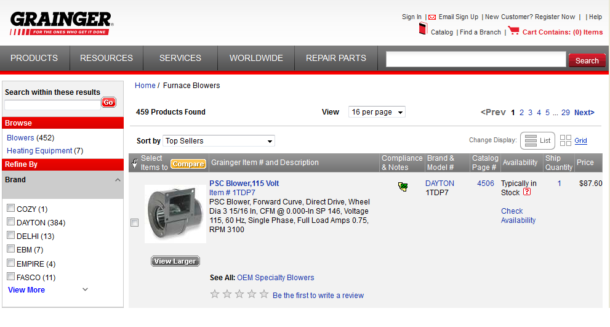Switch to Grid display icon
The image size is (610, 327).
(565, 140)
